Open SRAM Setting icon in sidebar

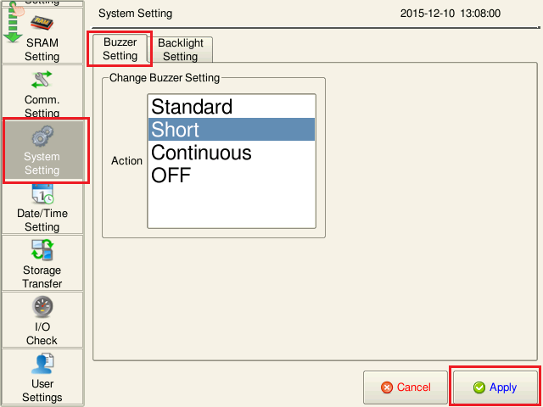[x=42, y=23]
